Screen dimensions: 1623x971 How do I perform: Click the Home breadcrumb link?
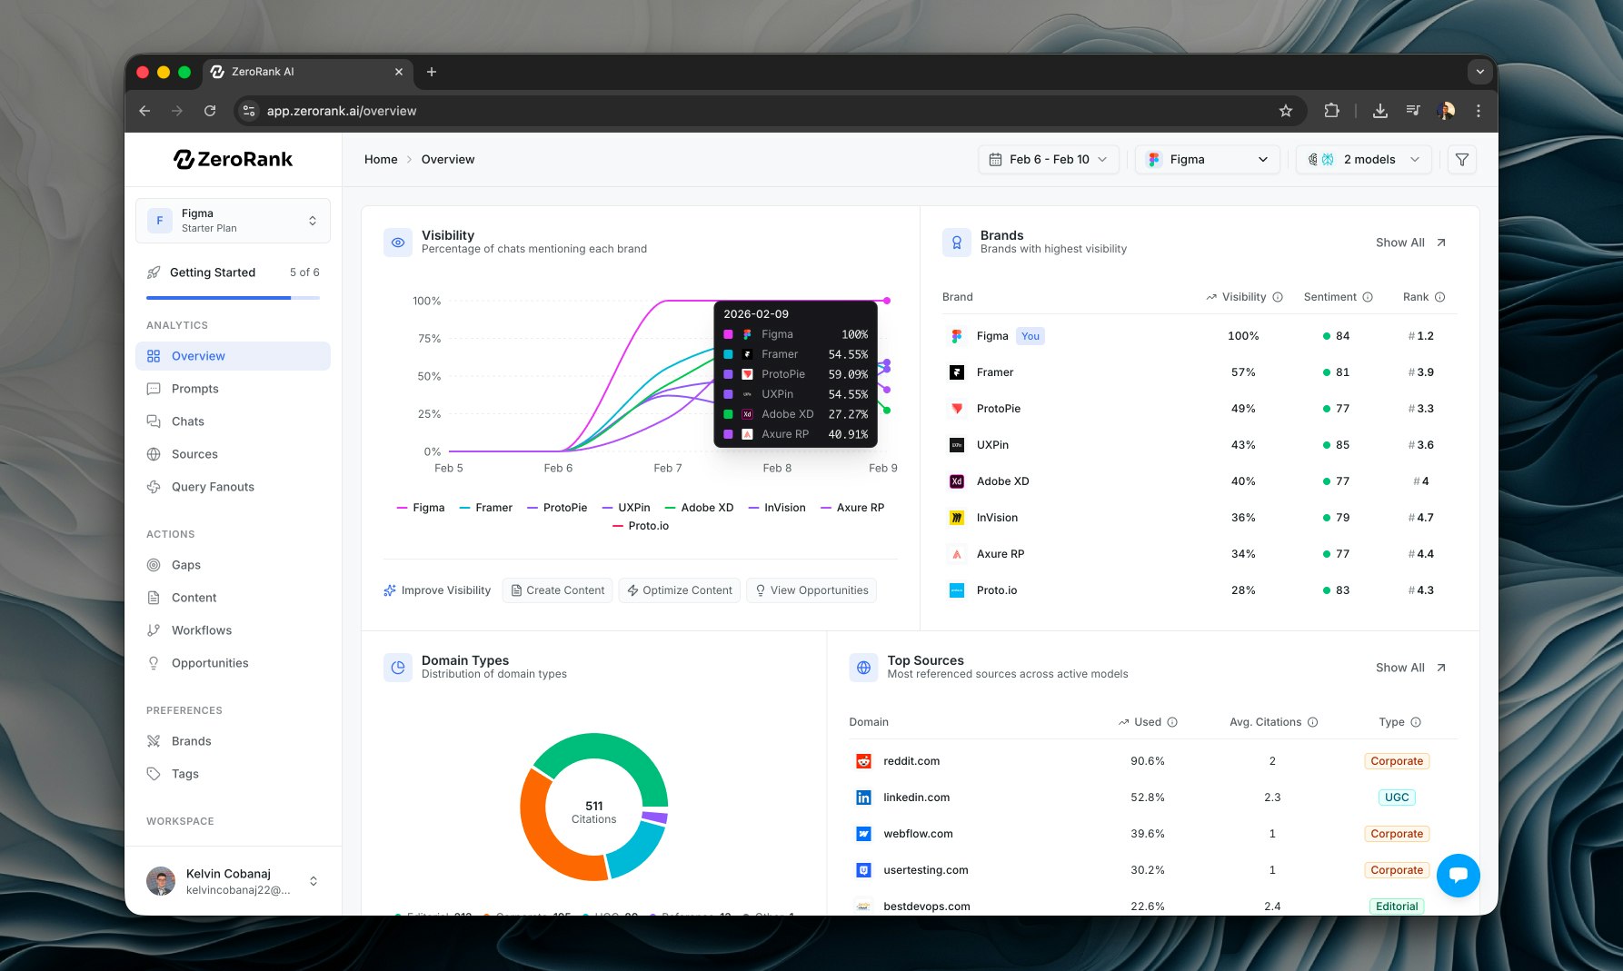point(381,159)
